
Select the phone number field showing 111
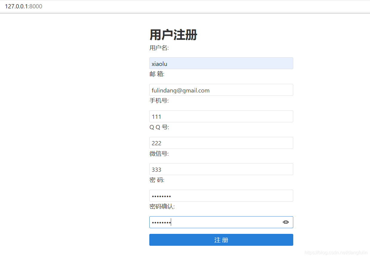click(221, 117)
